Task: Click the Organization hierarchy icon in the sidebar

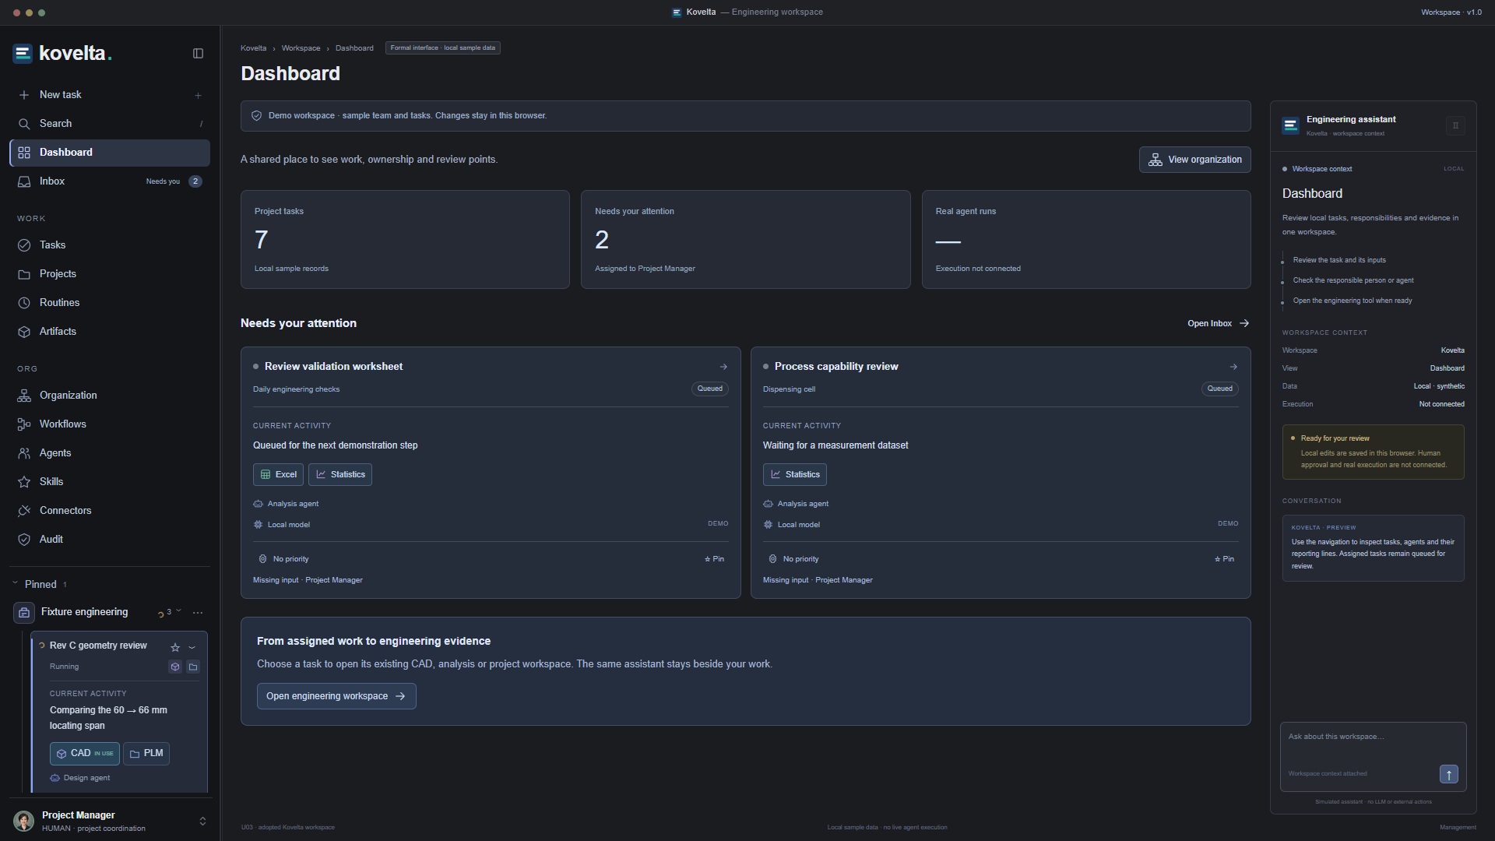Action: [x=24, y=396]
